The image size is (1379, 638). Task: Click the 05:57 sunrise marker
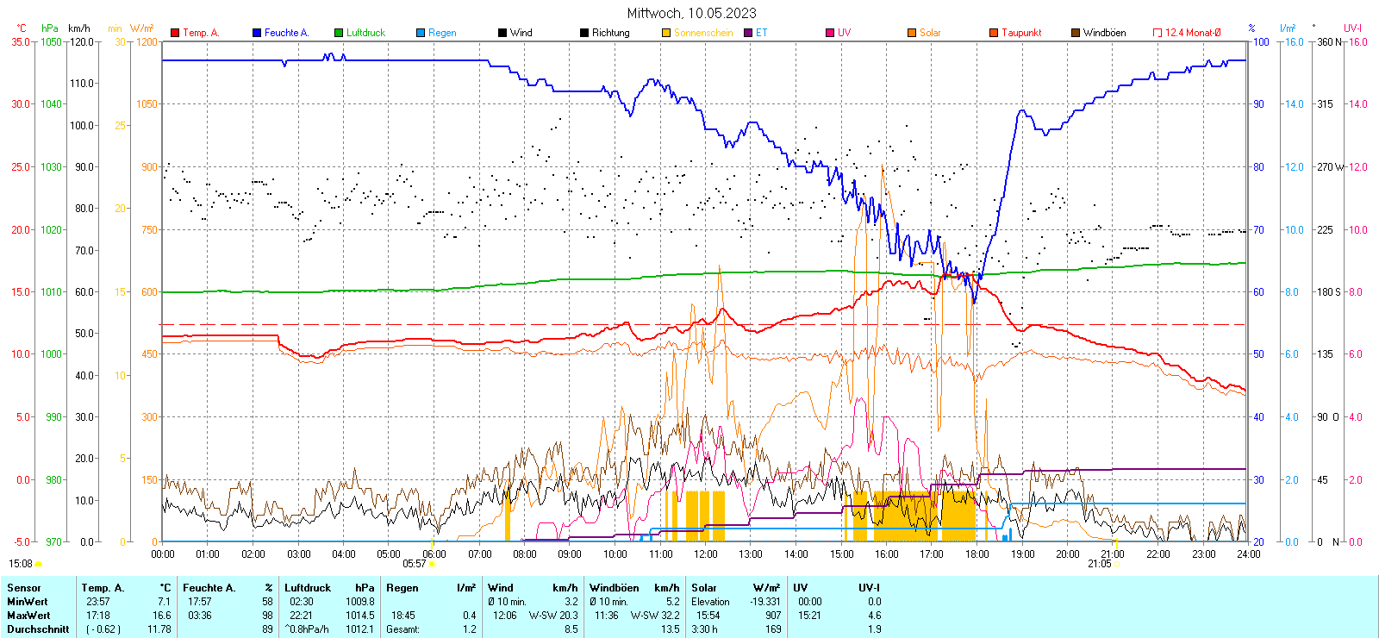415,564
